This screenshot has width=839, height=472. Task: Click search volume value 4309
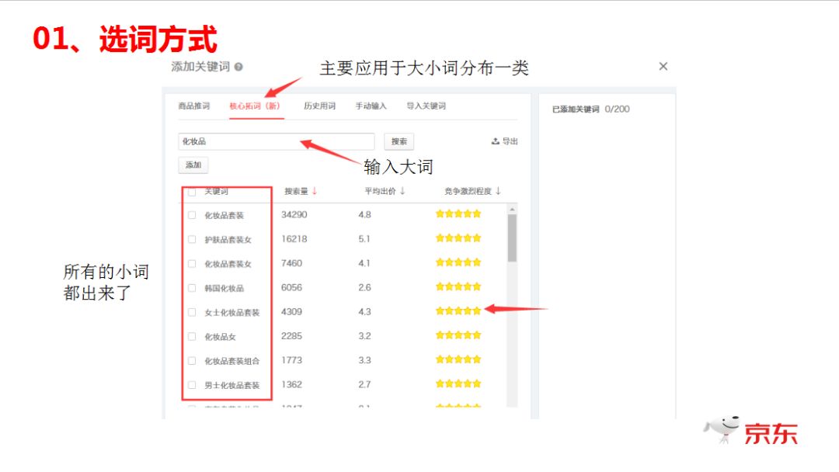[x=291, y=311]
